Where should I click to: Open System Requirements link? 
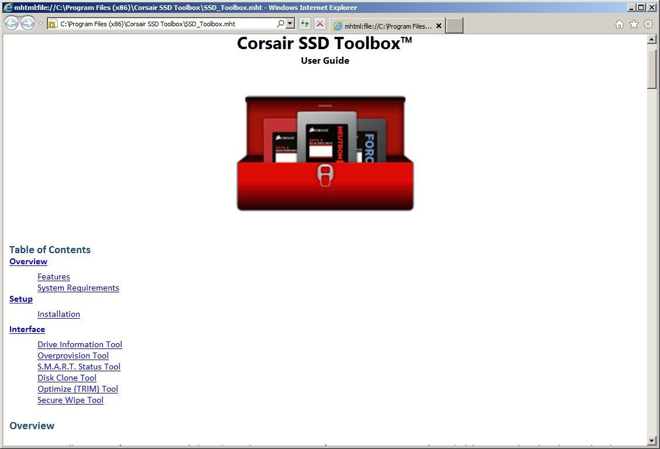coord(78,288)
